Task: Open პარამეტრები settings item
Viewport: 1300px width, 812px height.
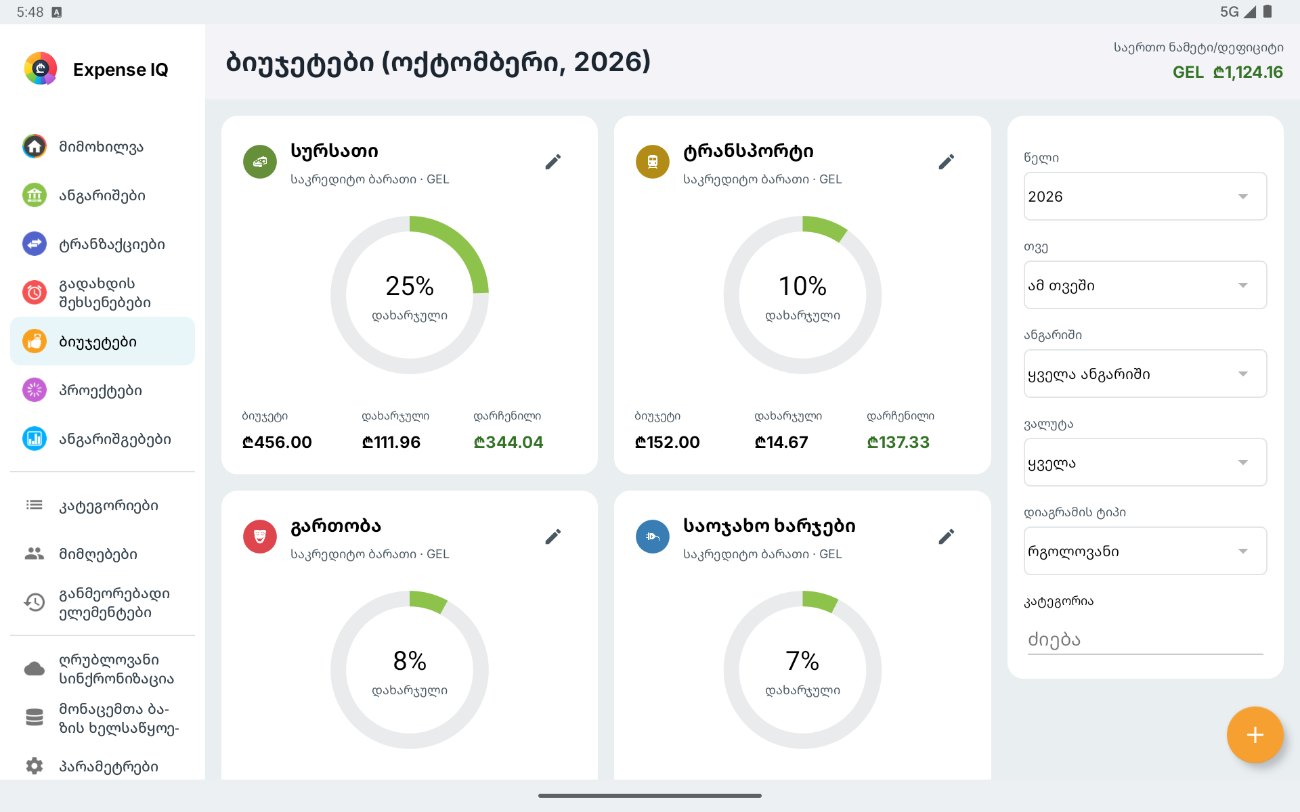Action: [x=102, y=766]
